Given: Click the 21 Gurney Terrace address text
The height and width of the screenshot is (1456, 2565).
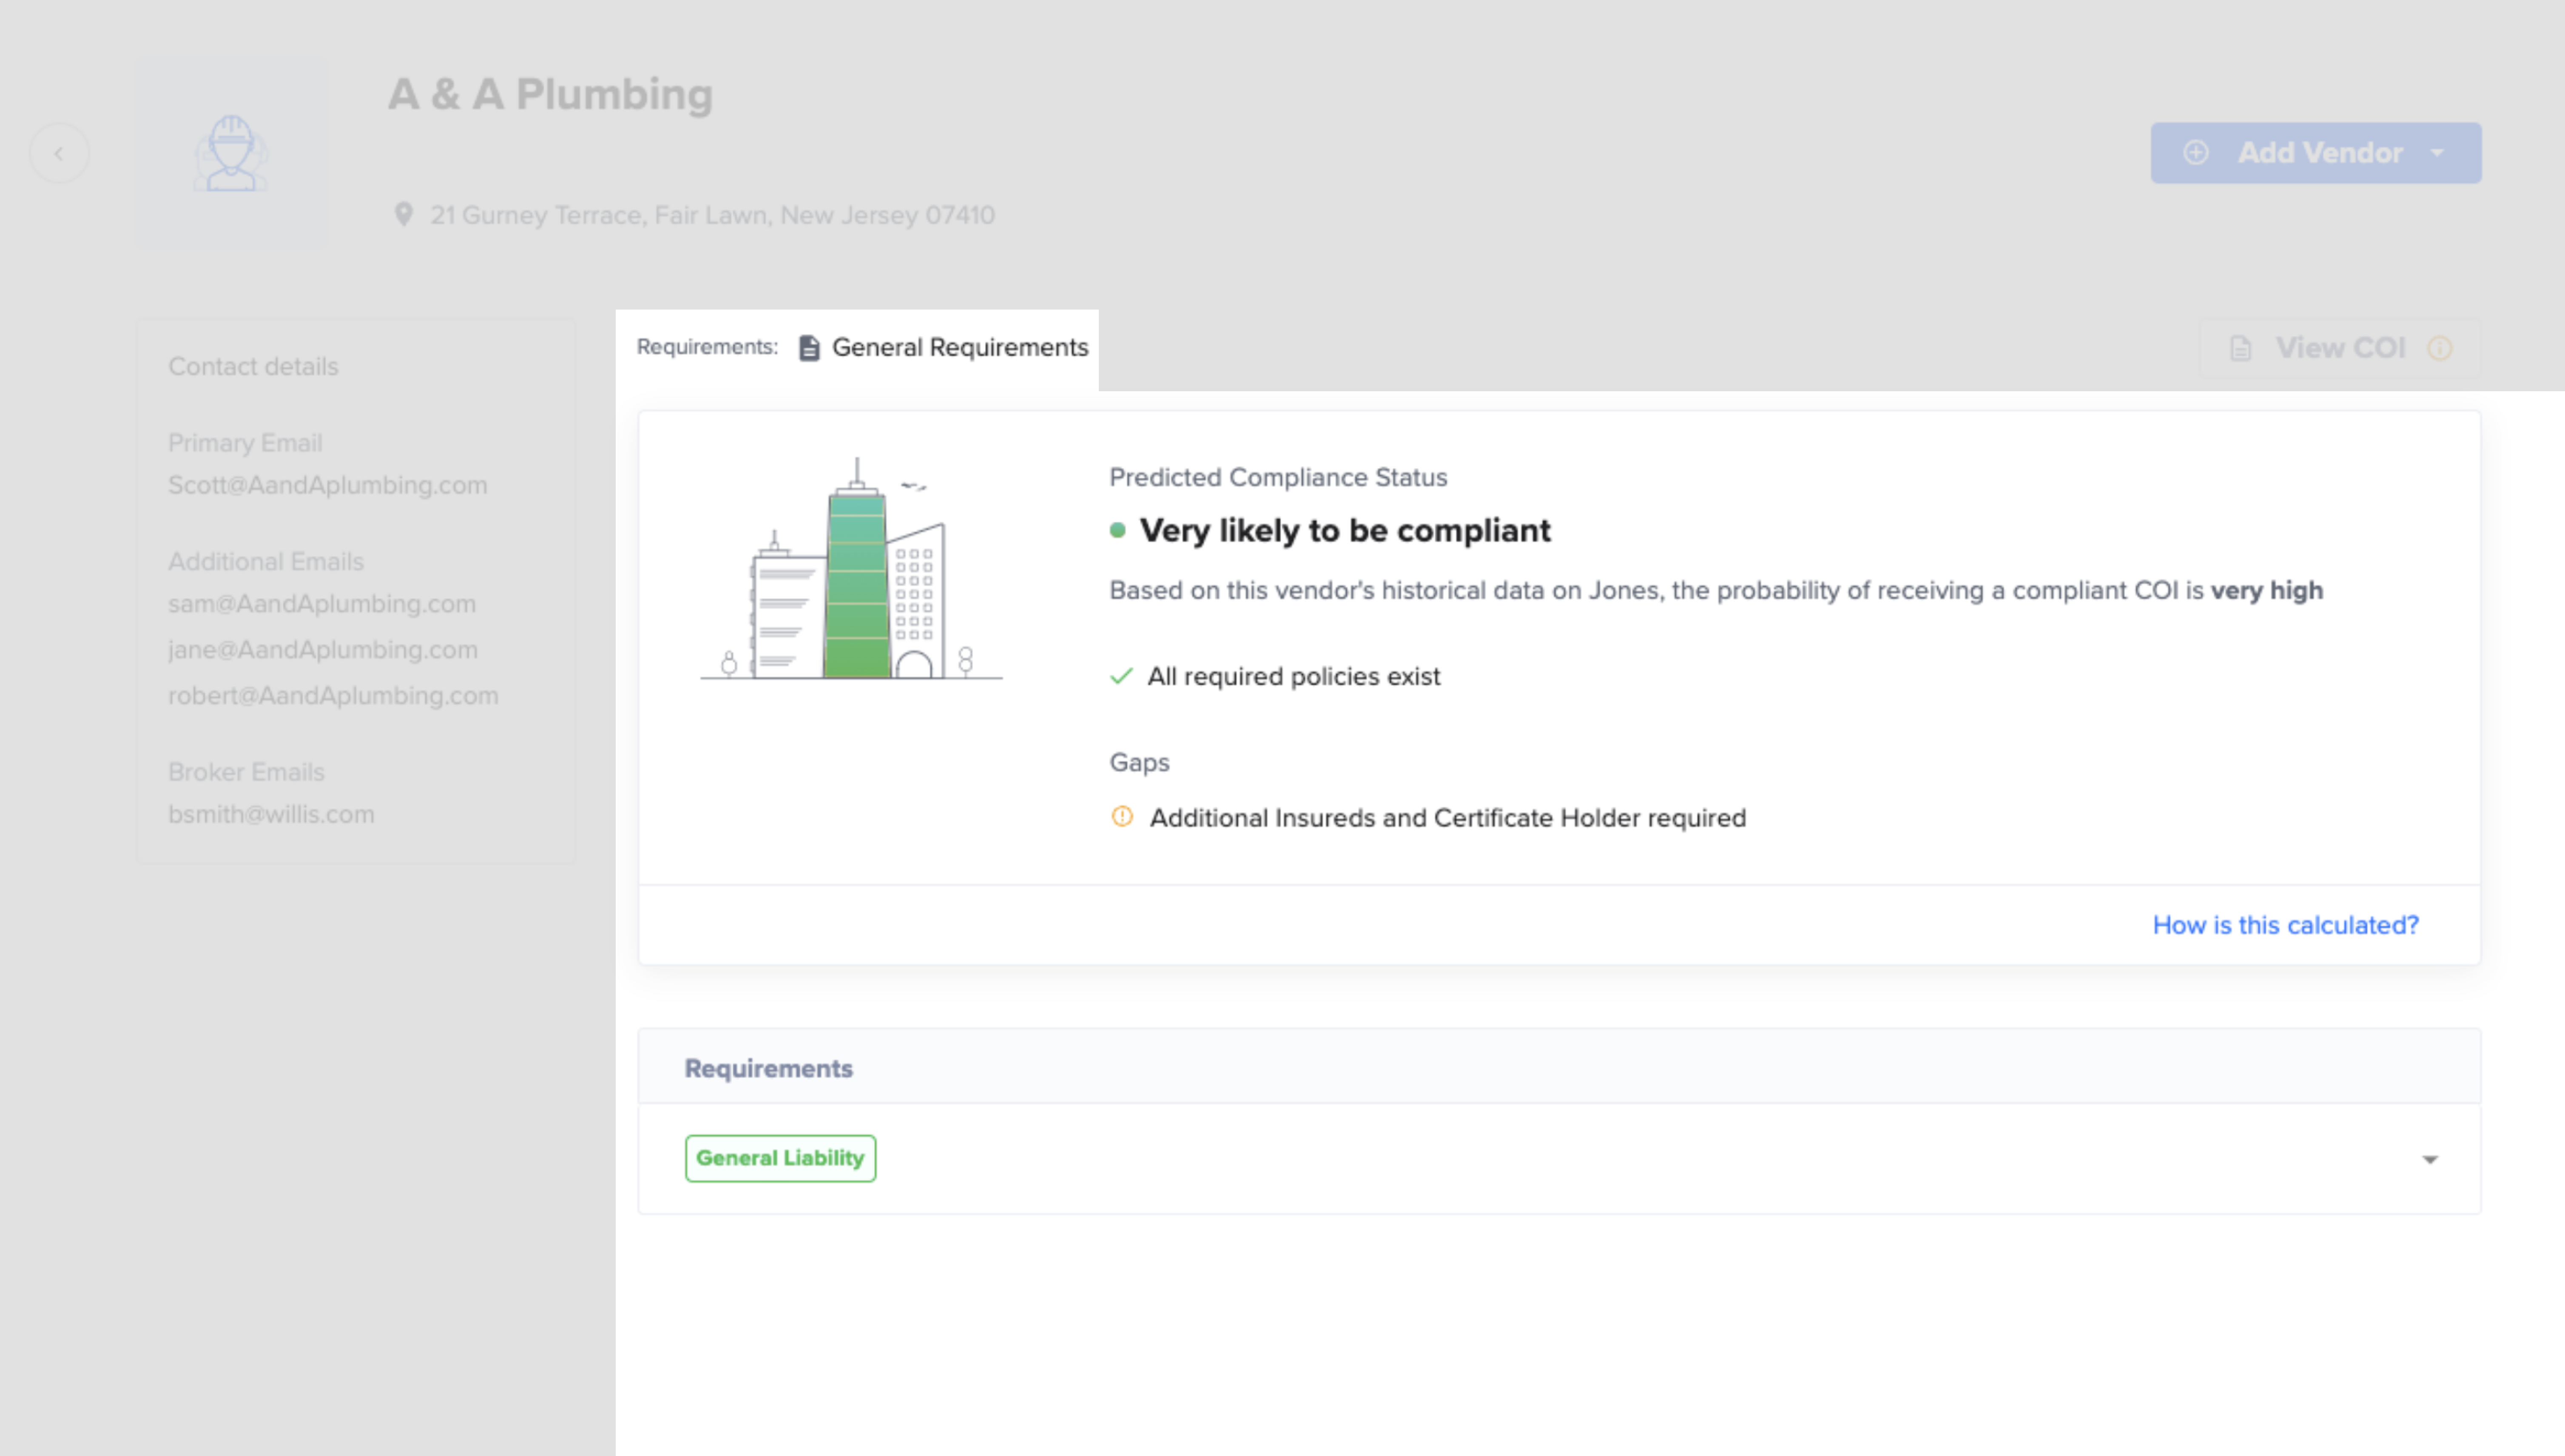Looking at the screenshot, I should pos(712,215).
